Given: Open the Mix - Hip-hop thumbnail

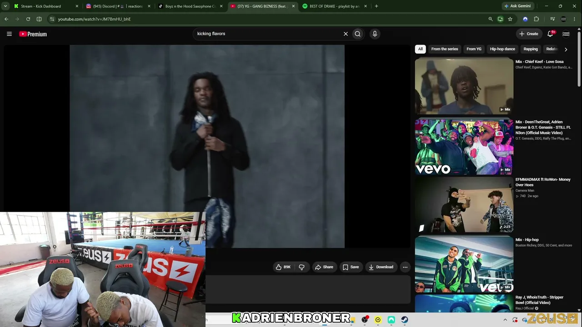Looking at the screenshot, I should (464, 265).
